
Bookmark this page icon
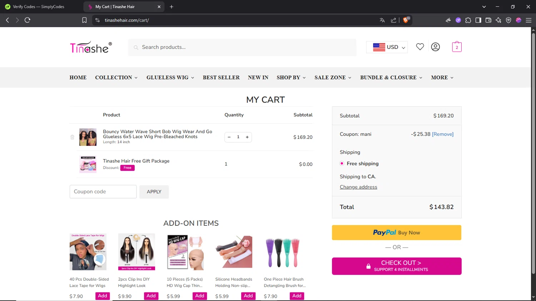pyautogui.click(x=84, y=20)
